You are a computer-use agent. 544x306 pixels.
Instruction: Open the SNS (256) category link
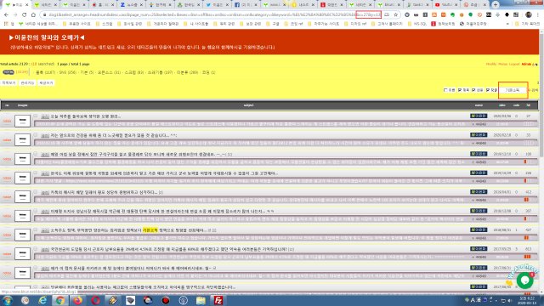click(67, 72)
